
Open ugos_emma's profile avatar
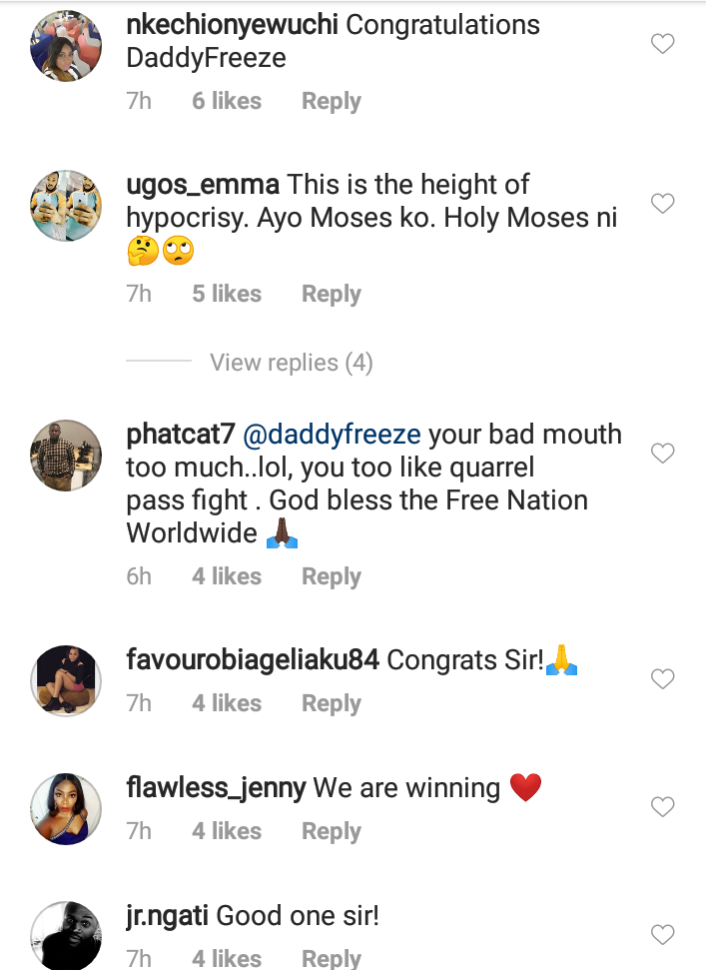67,205
